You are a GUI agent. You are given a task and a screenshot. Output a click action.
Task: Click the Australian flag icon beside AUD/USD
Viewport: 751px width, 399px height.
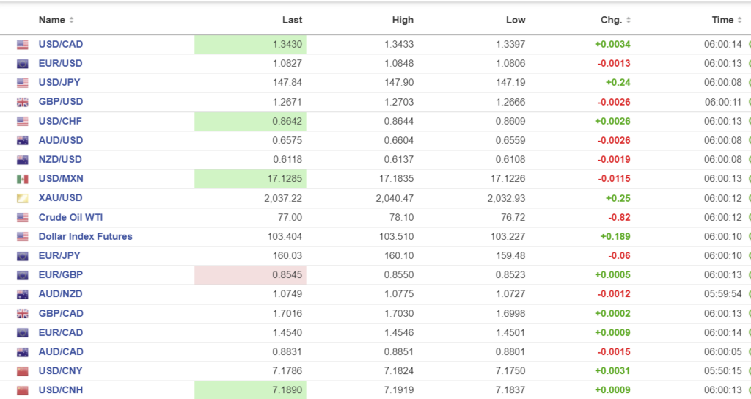click(23, 141)
